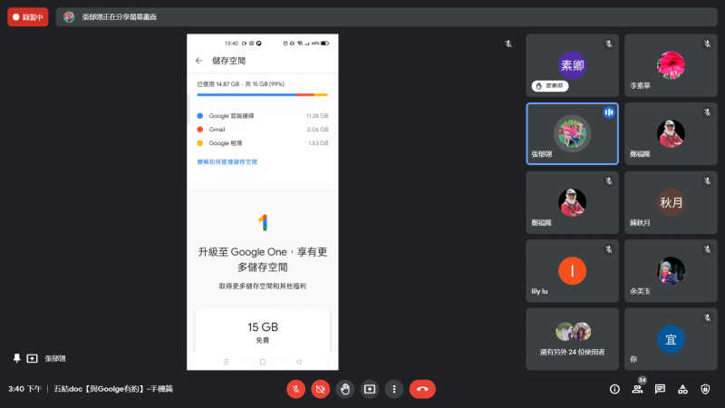The height and width of the screenshot is (408, 725).
Task: Click the phone's recent apps navigation button
Action: coord(226,362)
